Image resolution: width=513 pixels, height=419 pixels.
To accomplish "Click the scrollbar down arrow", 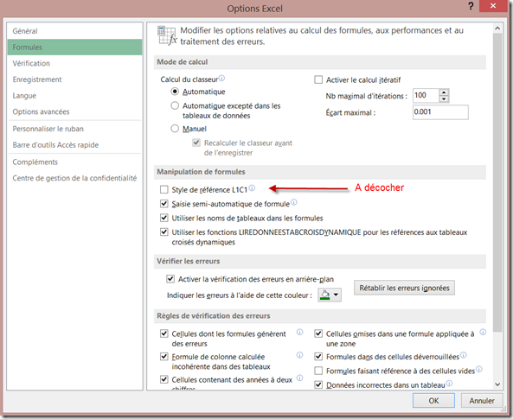I will coord(497,384).
